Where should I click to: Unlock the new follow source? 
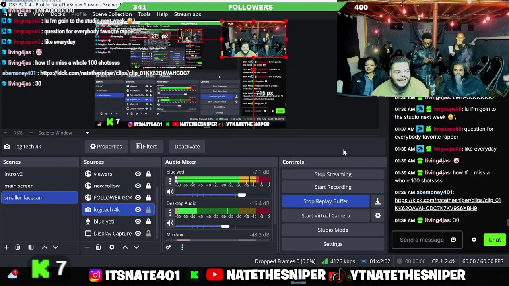pos(148,186)
